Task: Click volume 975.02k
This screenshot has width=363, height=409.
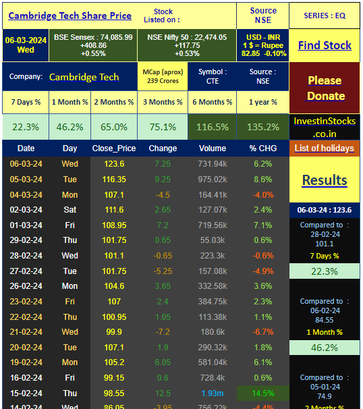Action: tap(213, 180)
